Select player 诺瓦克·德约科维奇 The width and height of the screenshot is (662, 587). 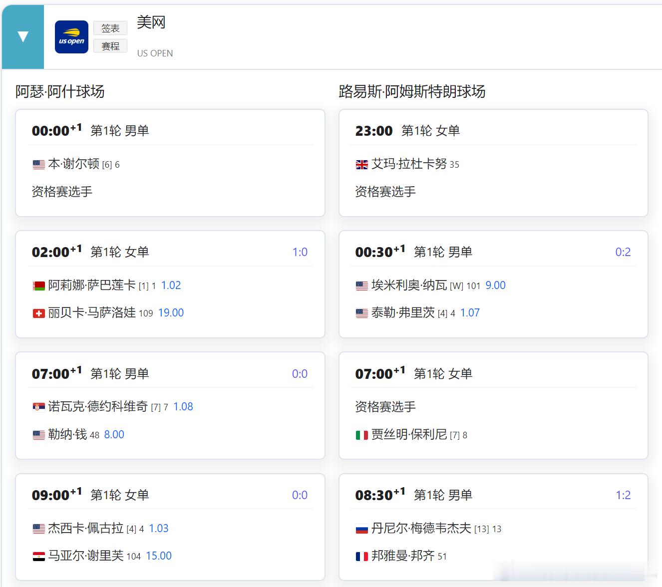(98, 406)
